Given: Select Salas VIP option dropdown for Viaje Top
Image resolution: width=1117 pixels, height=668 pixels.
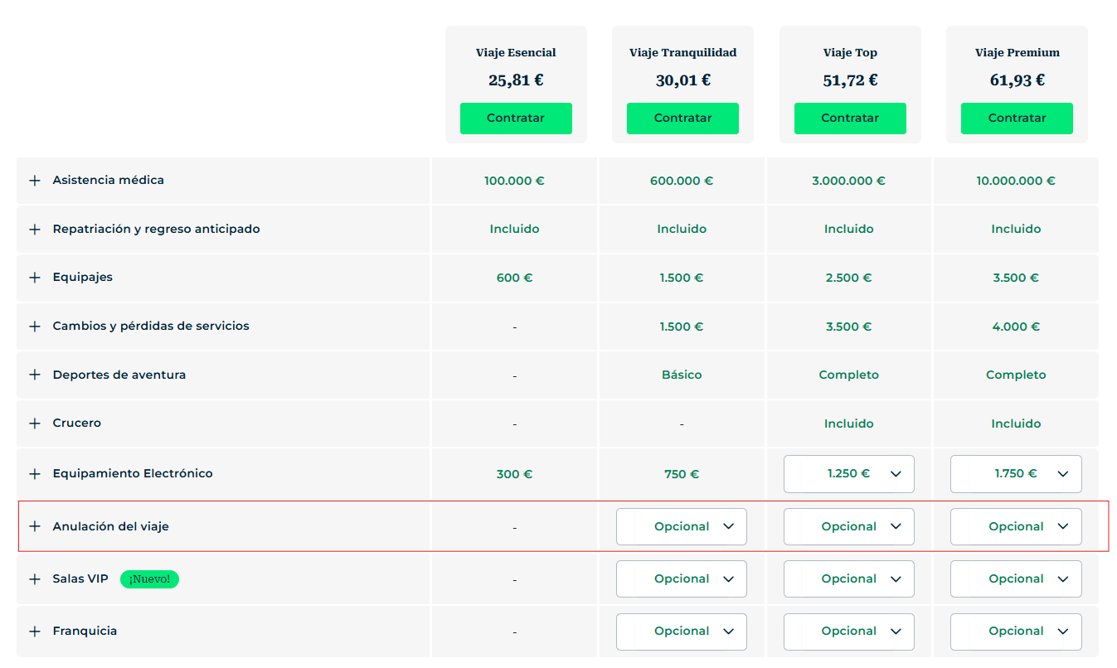Looking at the screenshot, I should [x=848, y=579].
